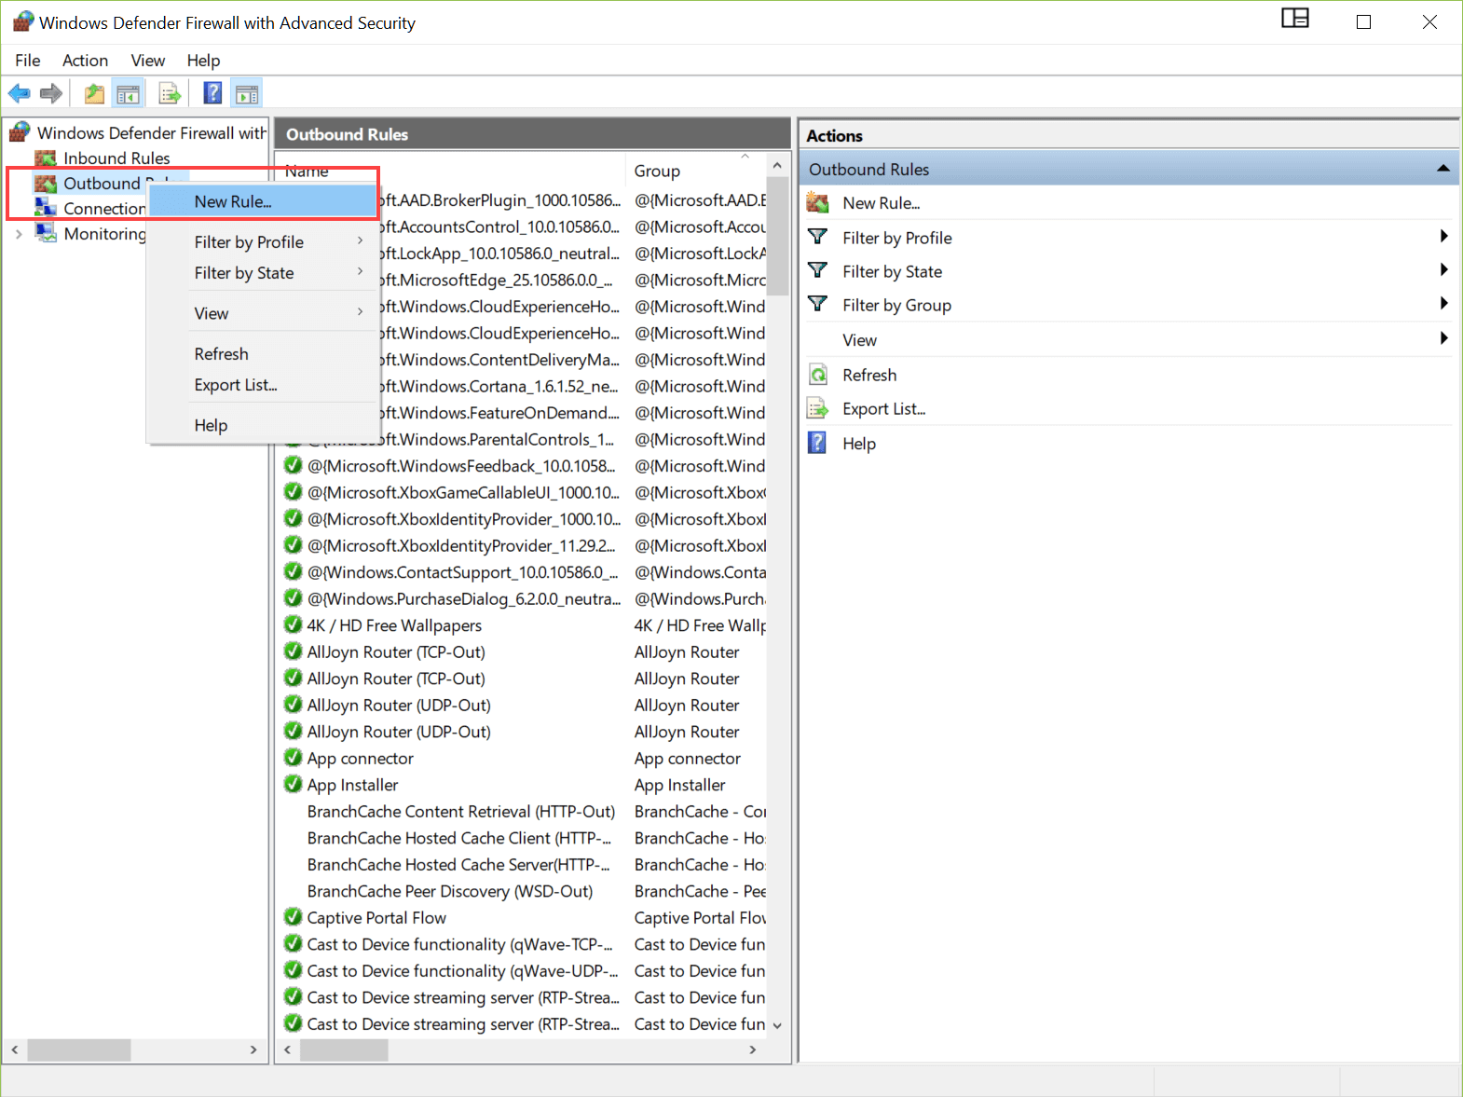Viewport: 1463px width, 1097px height.
Task: Click the Export List icon in Actions pane
Action: pyautogui.click(x=817, y=408)
